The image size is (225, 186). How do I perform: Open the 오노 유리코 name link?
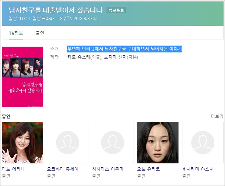coord(148,169)
